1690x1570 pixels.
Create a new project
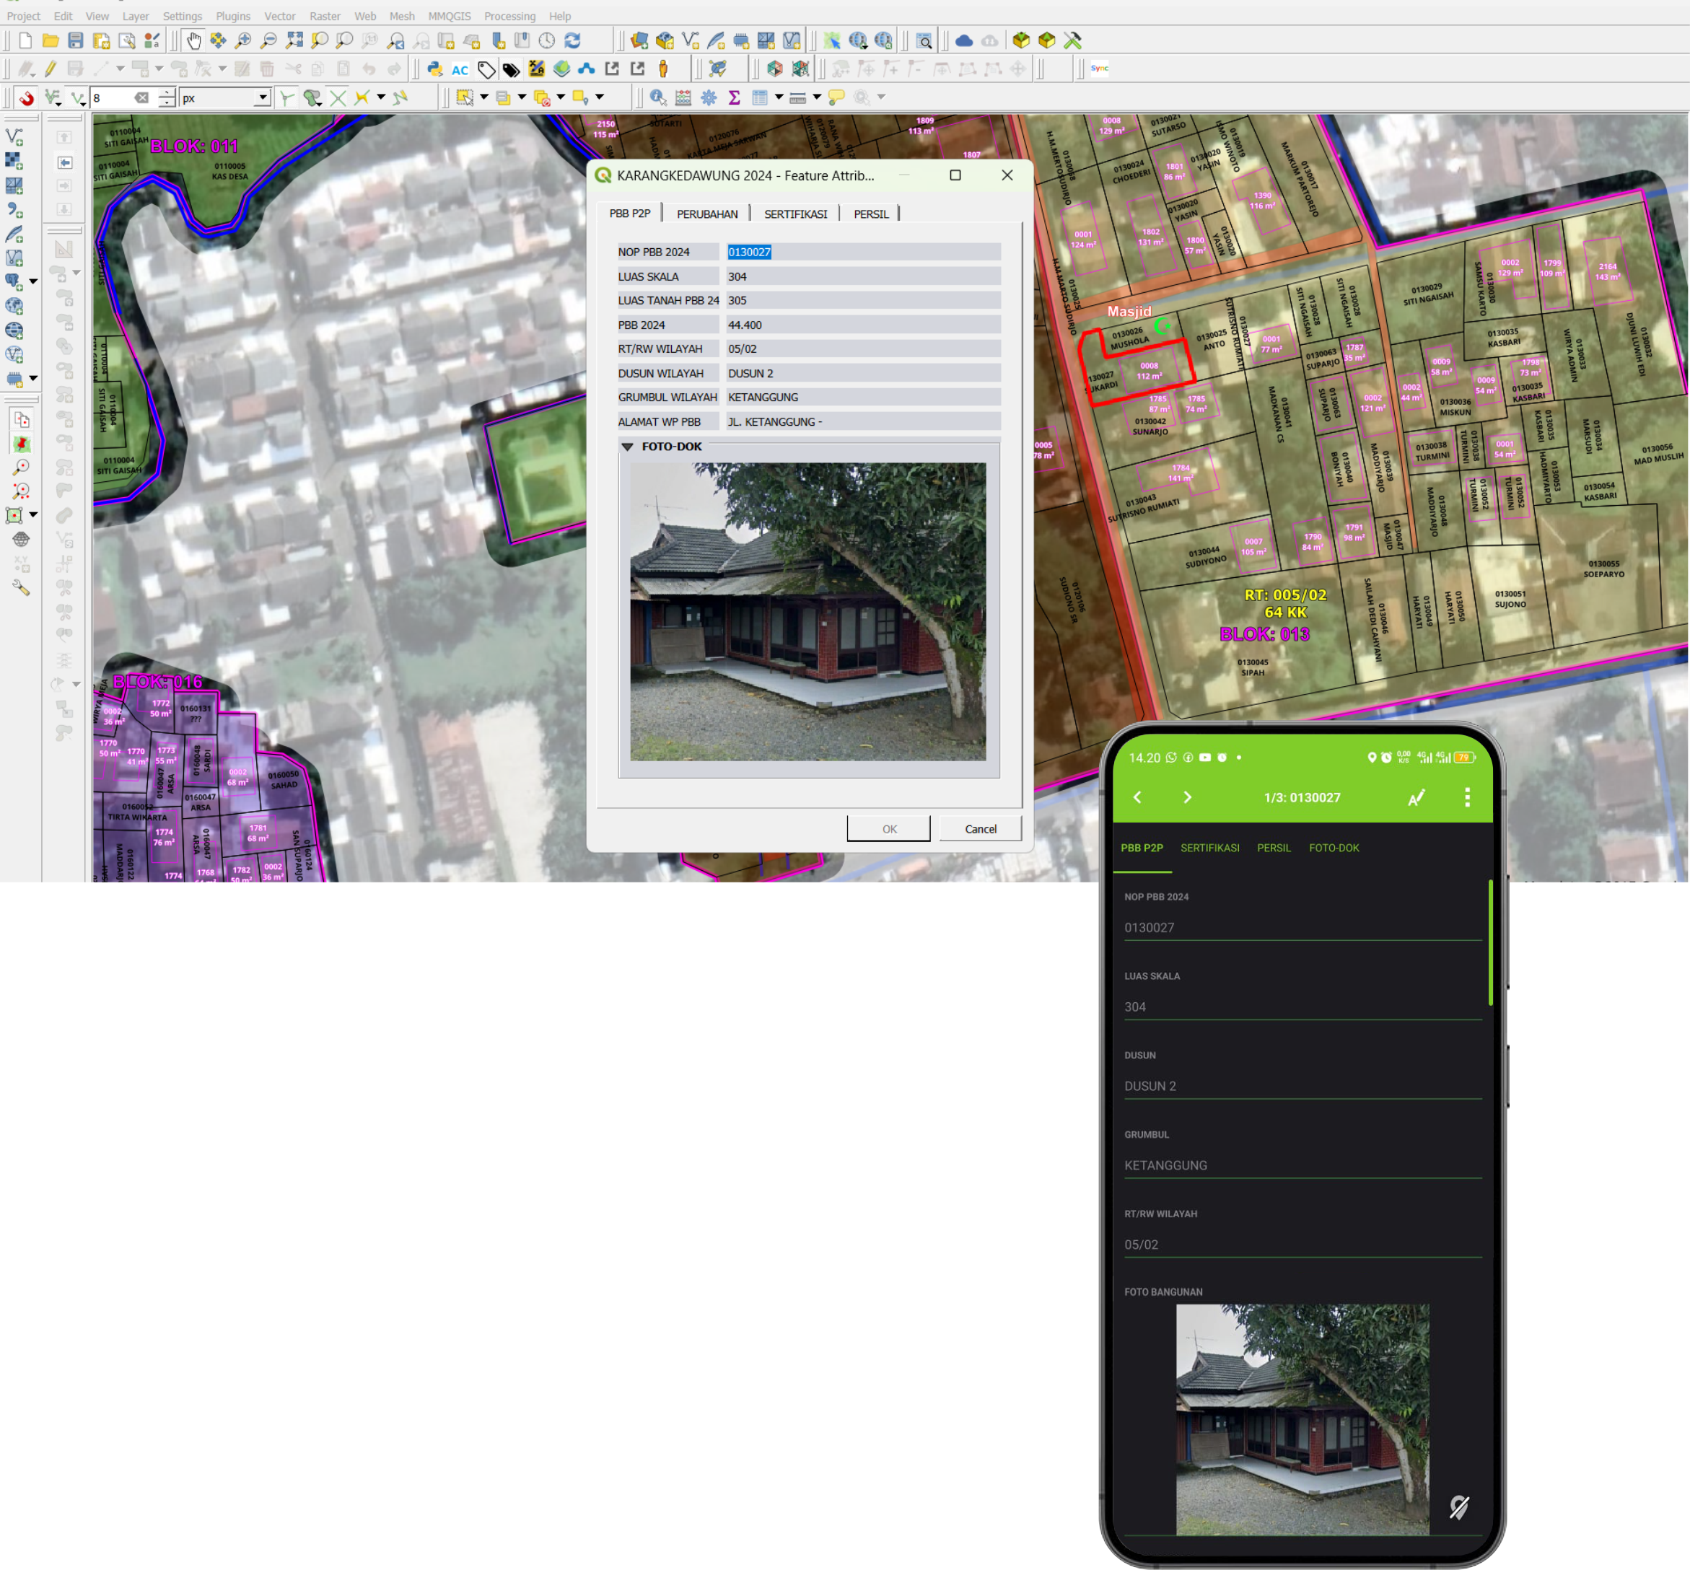(x=25, y=40)
